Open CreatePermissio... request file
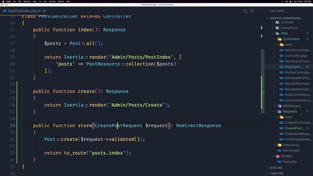This screenshot has width=313, height=176. [x=298, y=123]
